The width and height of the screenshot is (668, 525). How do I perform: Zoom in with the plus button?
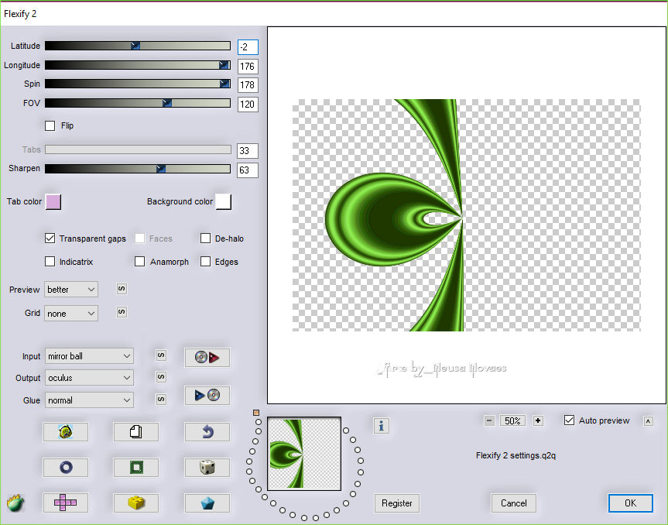(x=538, y=420)
